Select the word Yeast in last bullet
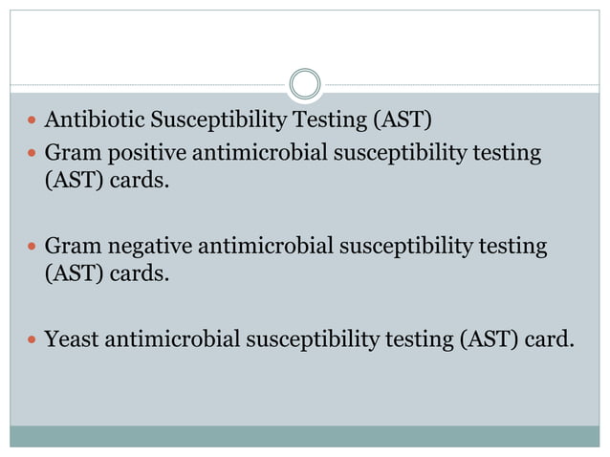 click(71, 341)
